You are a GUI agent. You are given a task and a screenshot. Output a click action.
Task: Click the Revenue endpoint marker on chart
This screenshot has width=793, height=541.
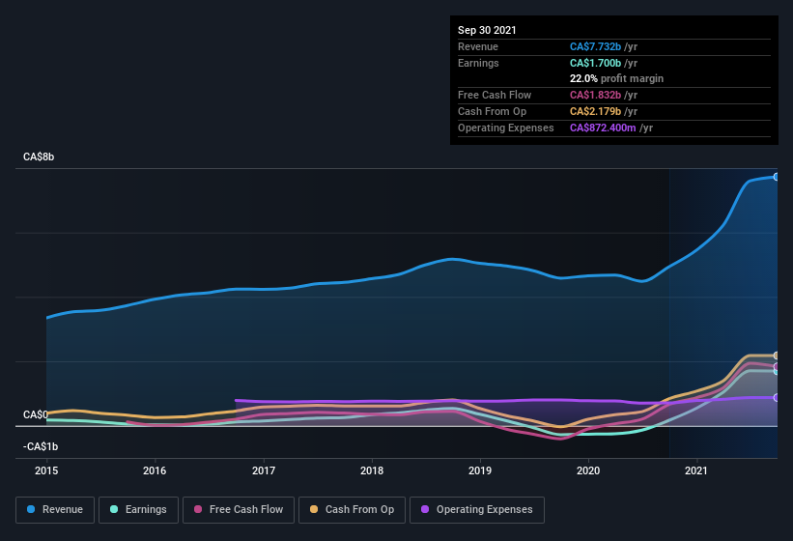[777, 177]
